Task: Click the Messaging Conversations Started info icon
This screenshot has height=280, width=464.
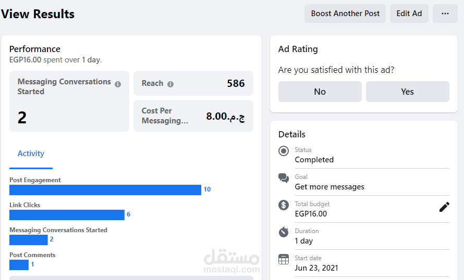Action: [118, 84]
